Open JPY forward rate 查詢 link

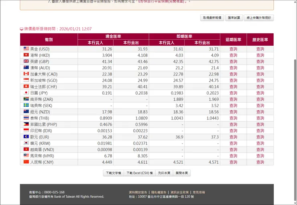point(233,93)
